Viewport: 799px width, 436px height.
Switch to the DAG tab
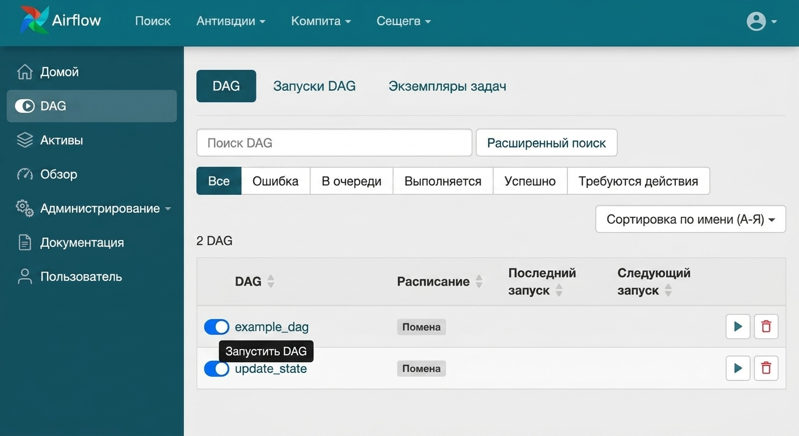tap(226, 86)
